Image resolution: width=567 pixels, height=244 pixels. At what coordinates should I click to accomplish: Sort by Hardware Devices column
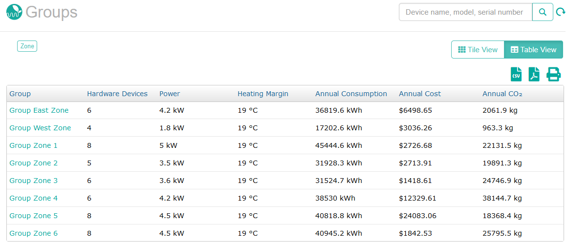click(117, 94)
